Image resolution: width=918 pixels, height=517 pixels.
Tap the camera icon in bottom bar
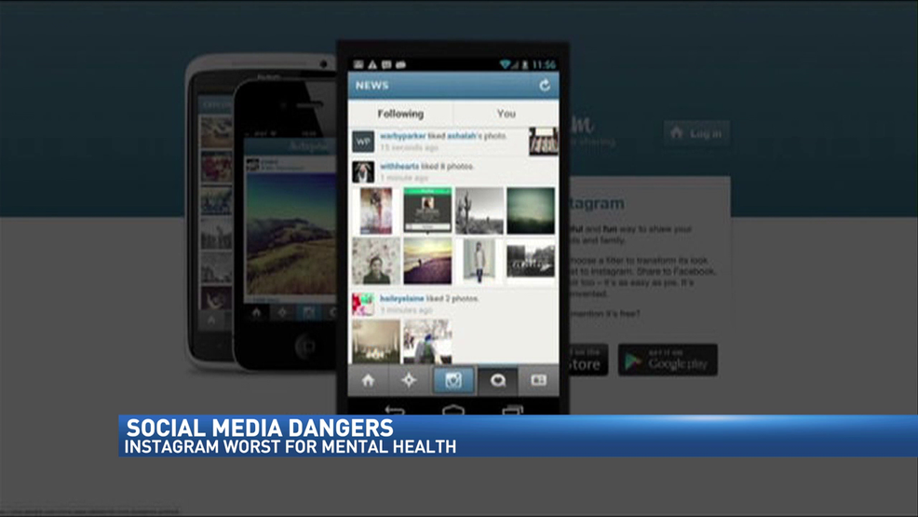(x=453, y=381)
